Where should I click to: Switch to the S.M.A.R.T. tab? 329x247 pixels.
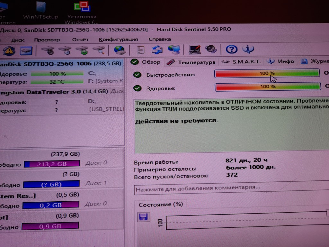[x=241, y=62]
